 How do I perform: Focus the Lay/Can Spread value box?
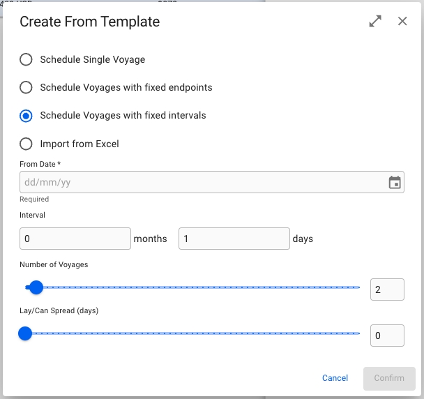(387, 336)
